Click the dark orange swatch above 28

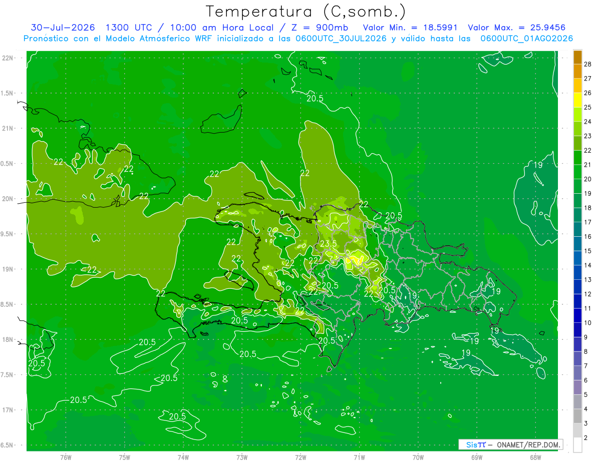coord(577,57)
